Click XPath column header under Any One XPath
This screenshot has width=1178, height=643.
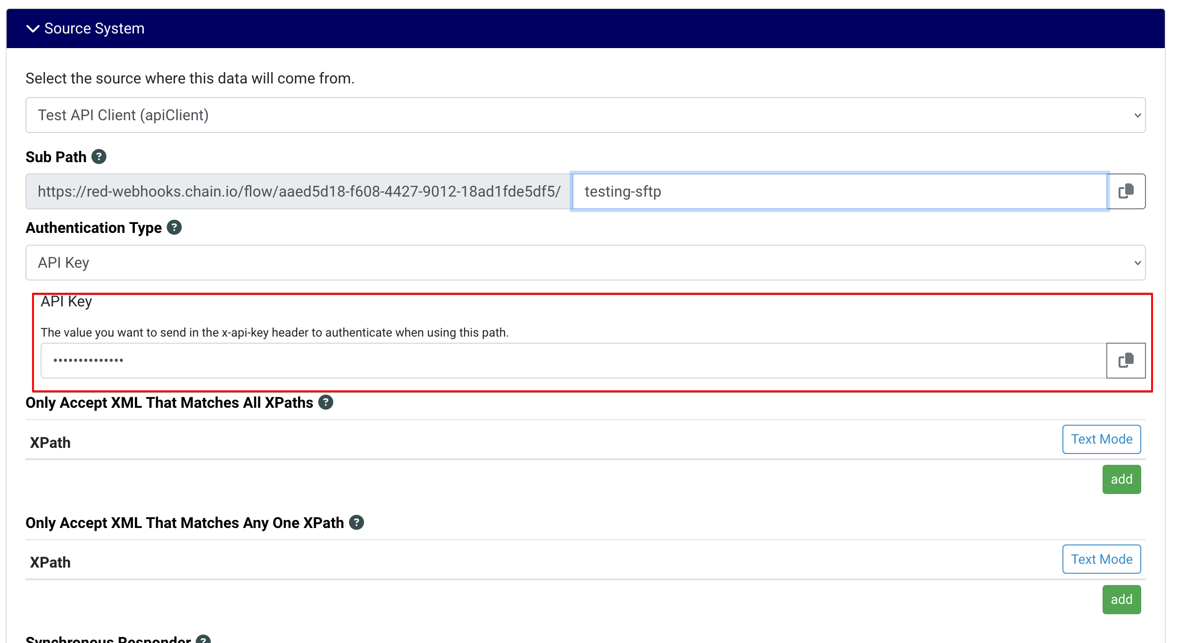(50, 562)
